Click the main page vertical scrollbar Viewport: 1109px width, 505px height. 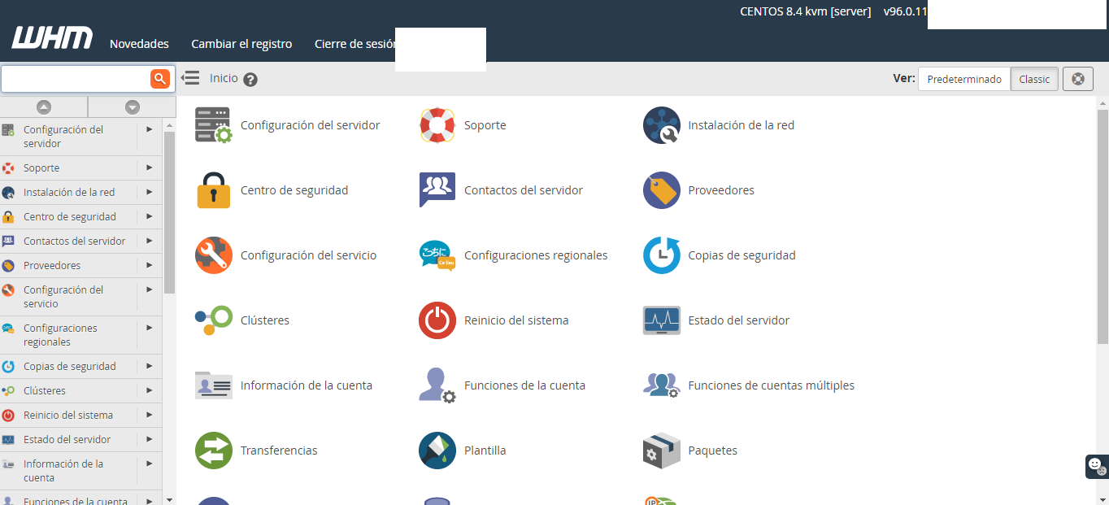tap(1102, 228)
